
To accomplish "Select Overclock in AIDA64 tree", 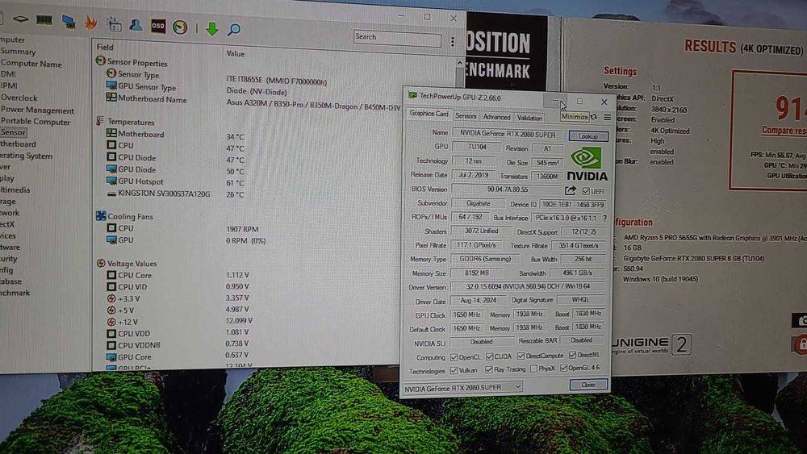I will (x=19, y=98).
